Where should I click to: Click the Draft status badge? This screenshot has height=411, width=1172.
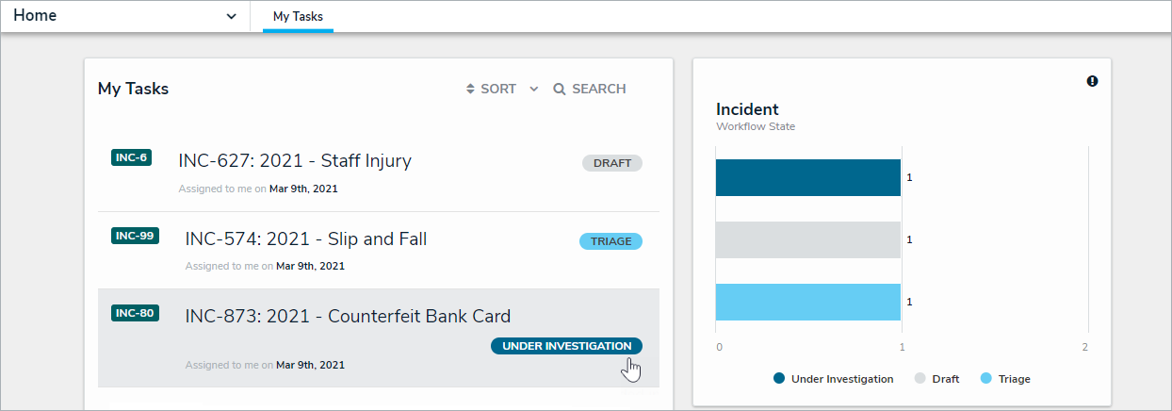(611, 163)
